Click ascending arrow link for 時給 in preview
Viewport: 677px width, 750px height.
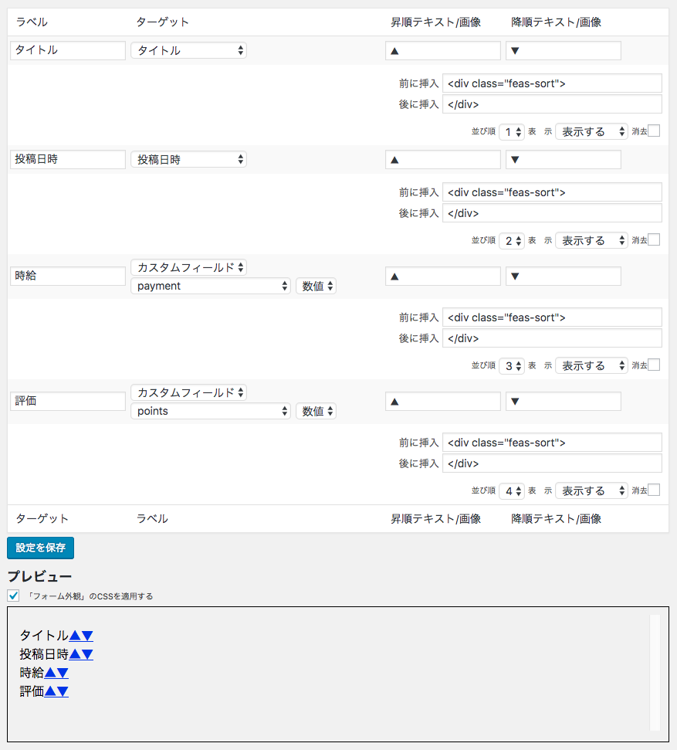pos(50,673)
